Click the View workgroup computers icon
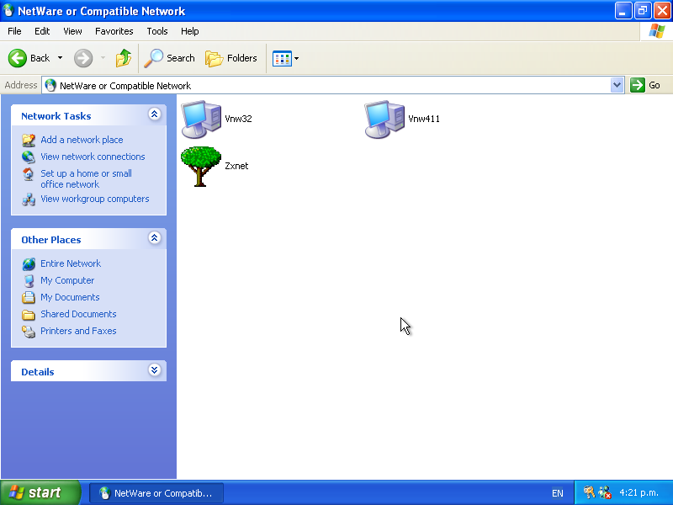The width and height of the screenshot is (673, 505). click(x=29, y=199)
